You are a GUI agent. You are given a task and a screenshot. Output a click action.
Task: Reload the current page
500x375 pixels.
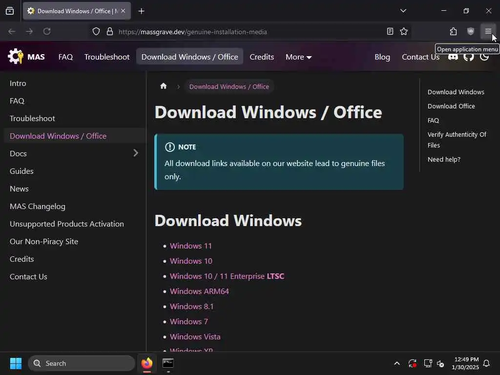(x=47, y=31)
